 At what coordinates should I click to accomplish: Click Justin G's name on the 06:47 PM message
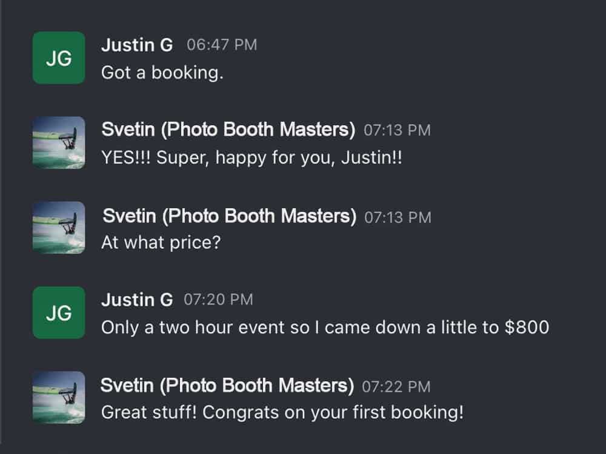[137, 45]
